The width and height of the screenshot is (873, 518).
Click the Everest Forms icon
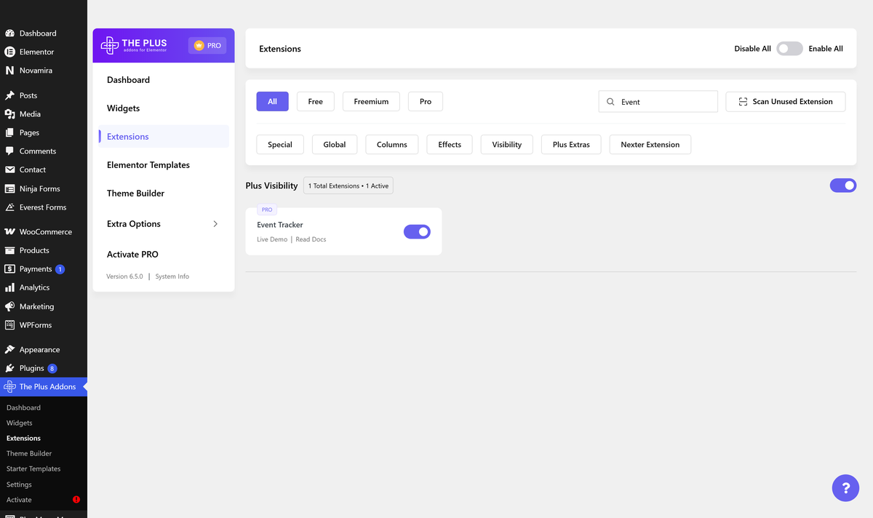coord(10,207)
